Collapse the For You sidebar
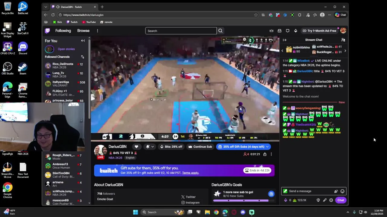387x217 pixels. click(83, 41)
